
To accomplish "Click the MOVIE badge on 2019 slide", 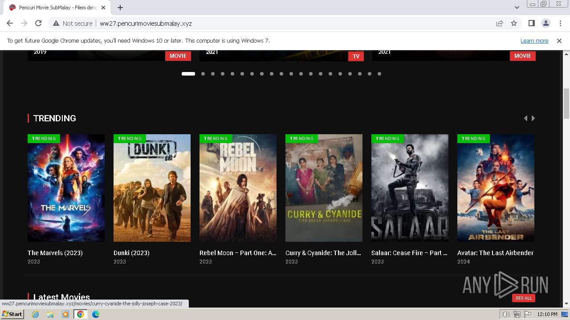I will pos(178,56).
